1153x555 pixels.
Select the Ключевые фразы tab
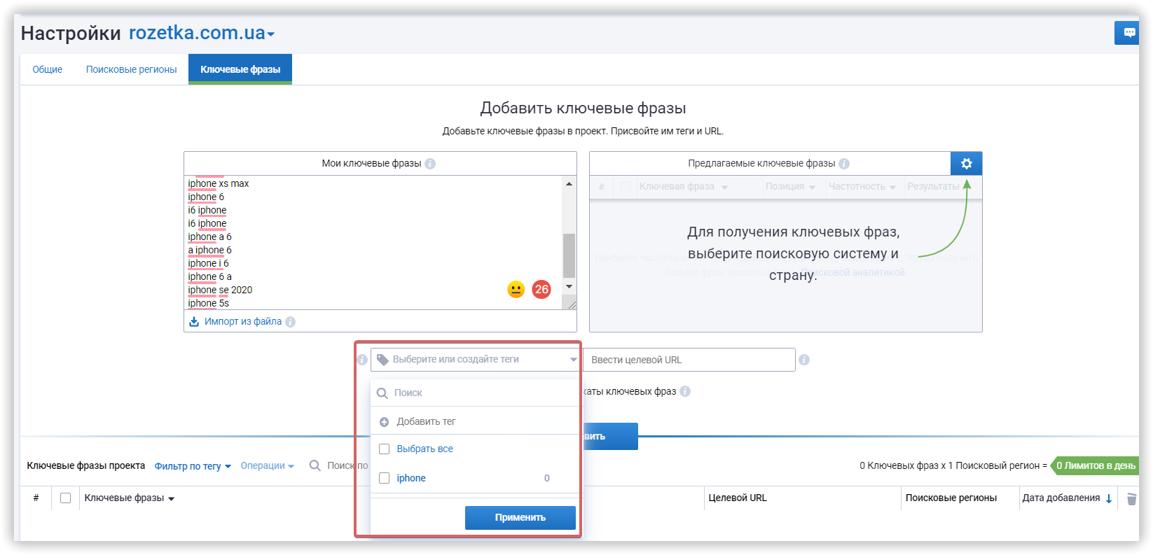pos(240,69)
